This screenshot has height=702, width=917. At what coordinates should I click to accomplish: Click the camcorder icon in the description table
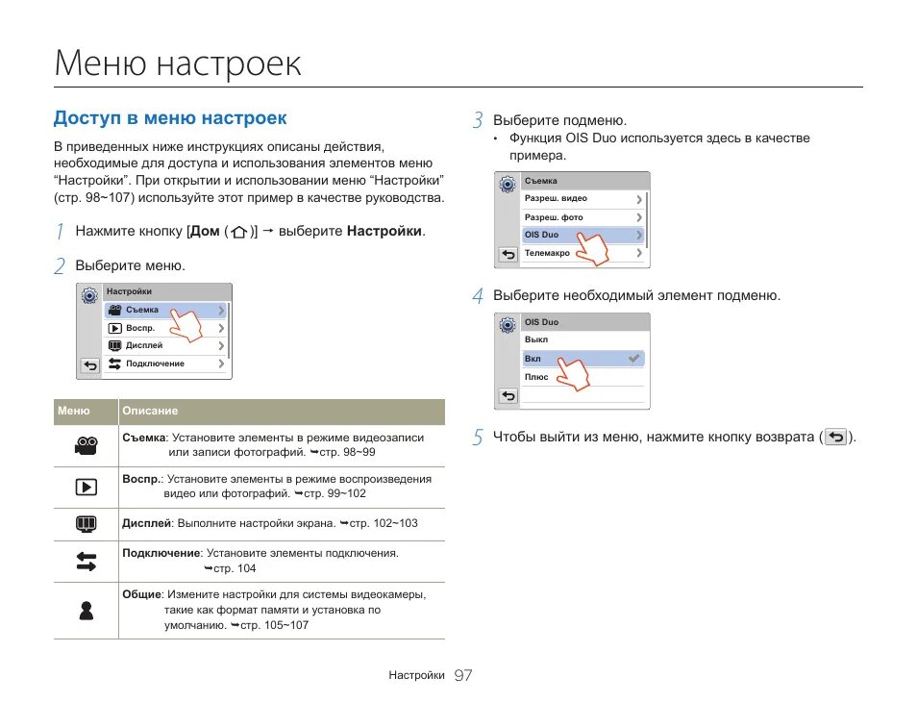87,446
